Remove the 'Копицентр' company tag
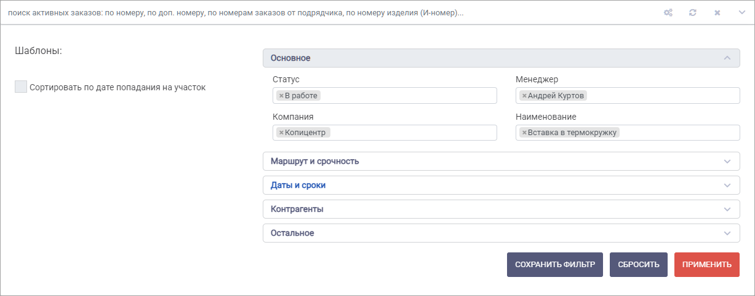Viewport: 755px width, 296px height. pos(281,133)
